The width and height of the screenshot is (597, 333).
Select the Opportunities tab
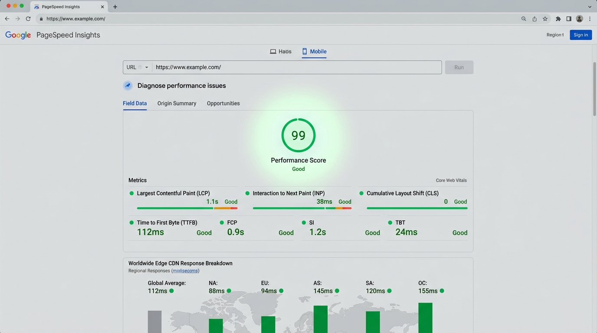[223, 103]
